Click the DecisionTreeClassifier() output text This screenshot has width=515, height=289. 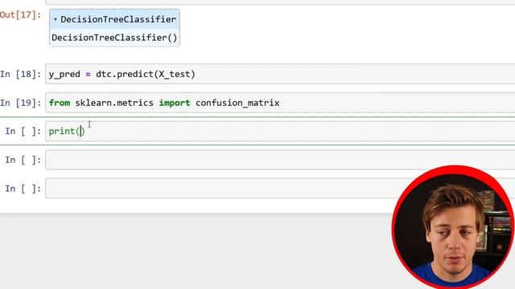(114, 38)
